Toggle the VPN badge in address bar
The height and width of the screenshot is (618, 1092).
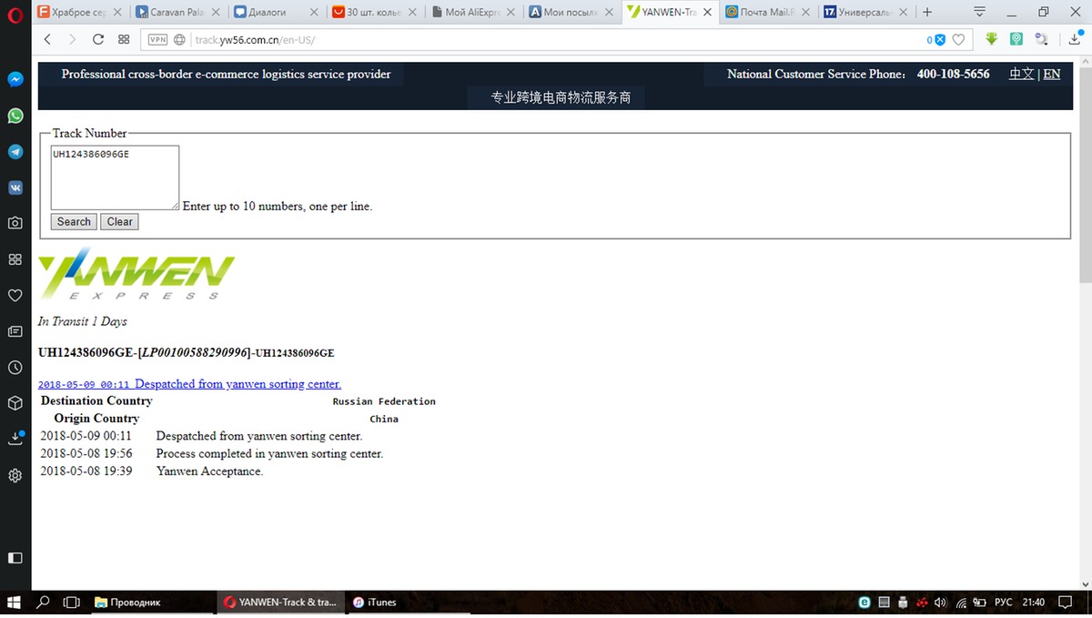point(157,40)
